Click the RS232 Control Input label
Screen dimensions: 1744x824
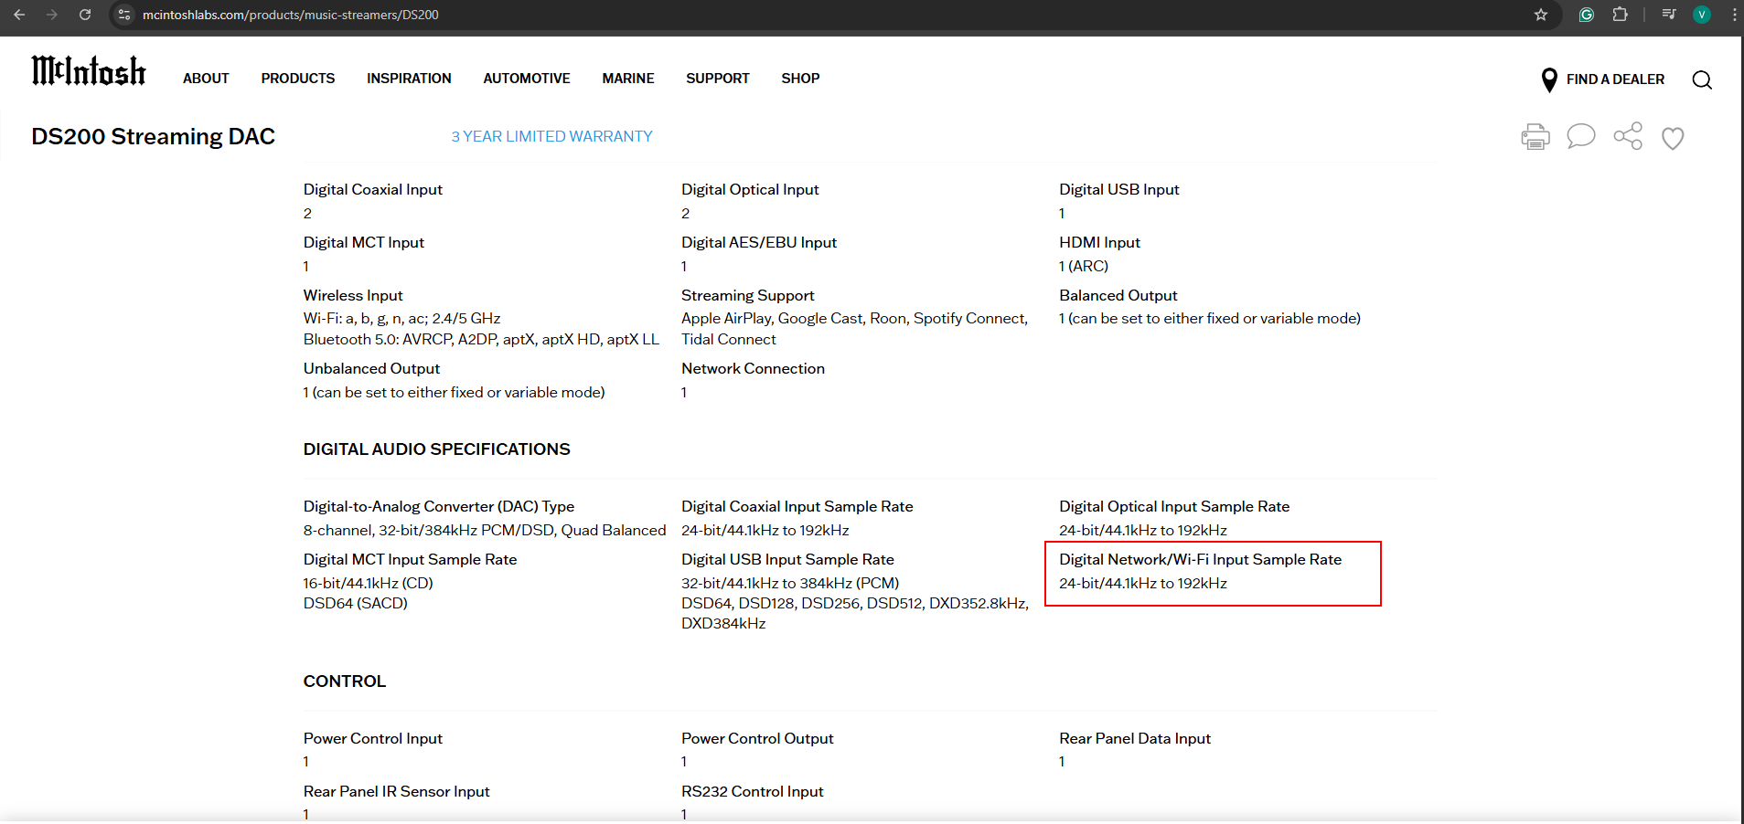click(753, 791)
